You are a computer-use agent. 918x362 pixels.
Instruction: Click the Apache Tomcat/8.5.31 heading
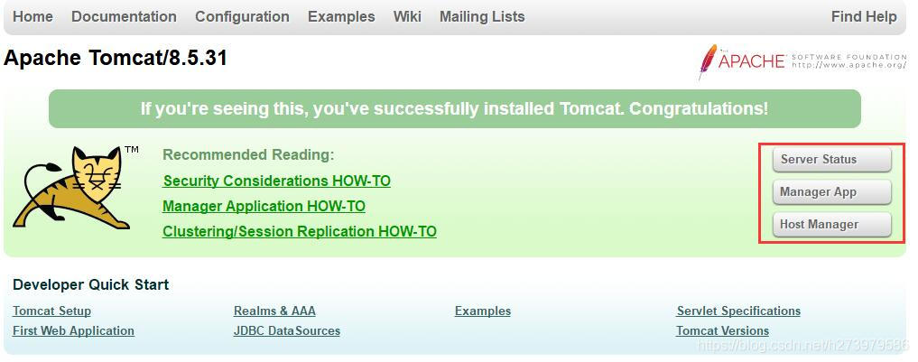(x=116, y=58)
